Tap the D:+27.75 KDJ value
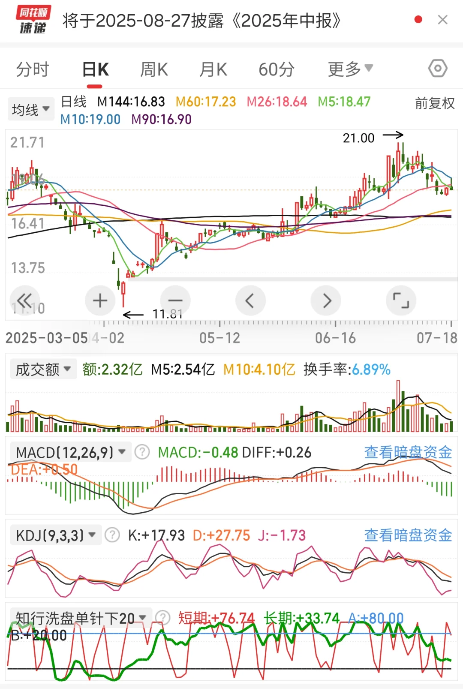 (x=221, y=535)
